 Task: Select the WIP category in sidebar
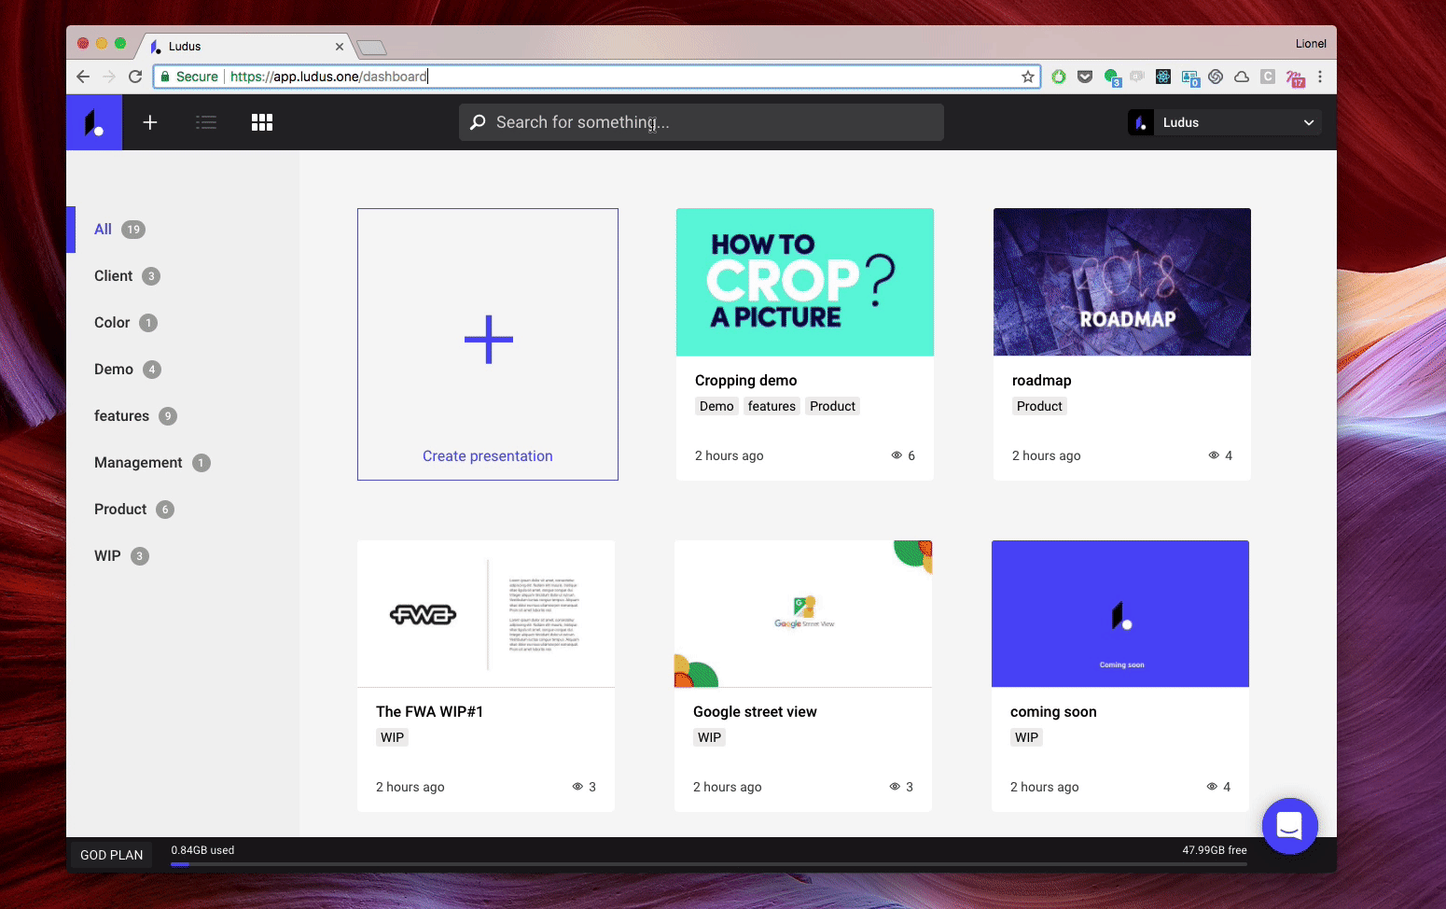pos(108,556)
